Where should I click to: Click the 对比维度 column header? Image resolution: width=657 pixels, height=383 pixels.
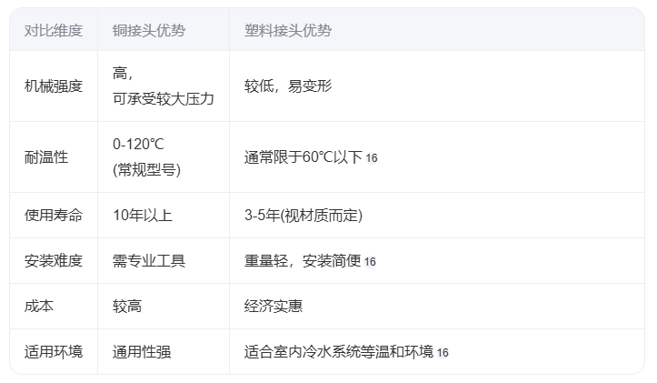[x=54, y=31]
